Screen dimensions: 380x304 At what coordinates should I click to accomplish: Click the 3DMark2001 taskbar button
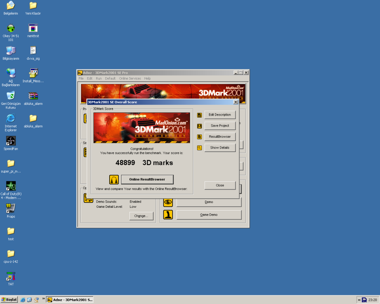point(70,300)
